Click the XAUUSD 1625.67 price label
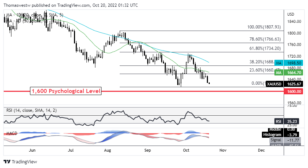 click(285, 84)
